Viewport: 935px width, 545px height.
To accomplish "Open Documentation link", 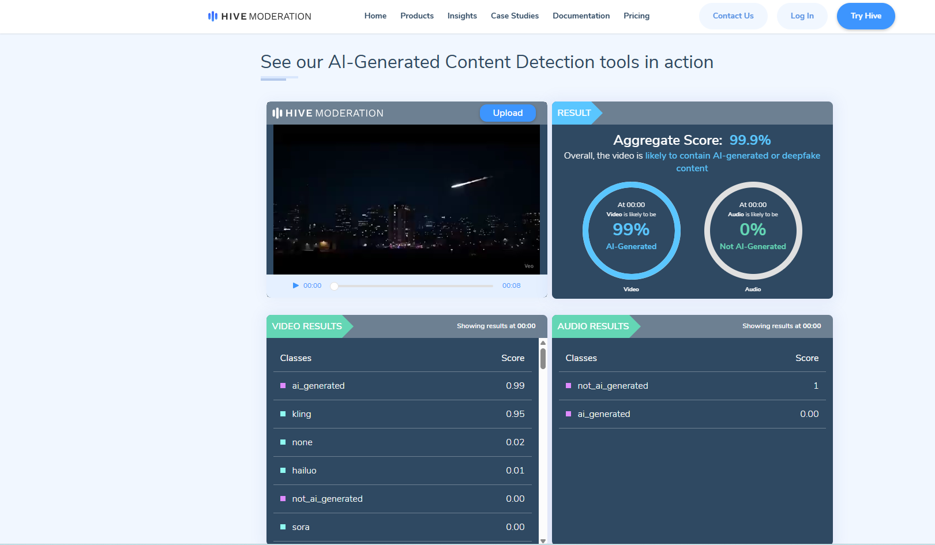I will [x=581, y=16].
